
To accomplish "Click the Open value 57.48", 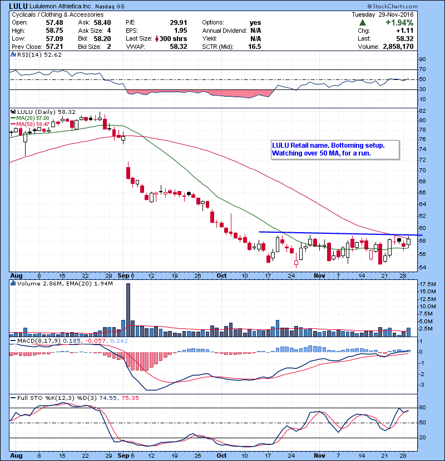I will click(55, 23).
